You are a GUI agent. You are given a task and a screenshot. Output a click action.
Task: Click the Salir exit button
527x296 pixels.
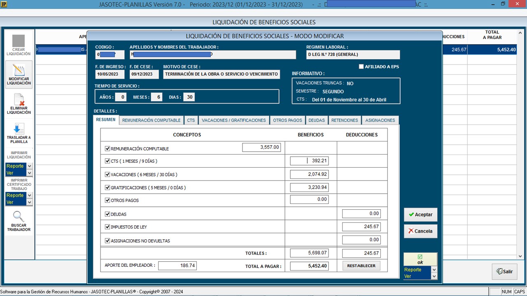(504, 272)
